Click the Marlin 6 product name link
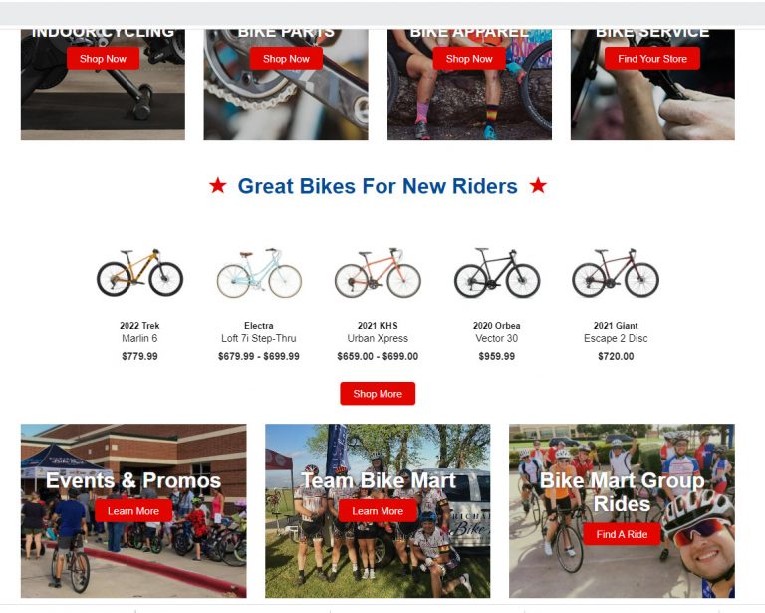 139,338
